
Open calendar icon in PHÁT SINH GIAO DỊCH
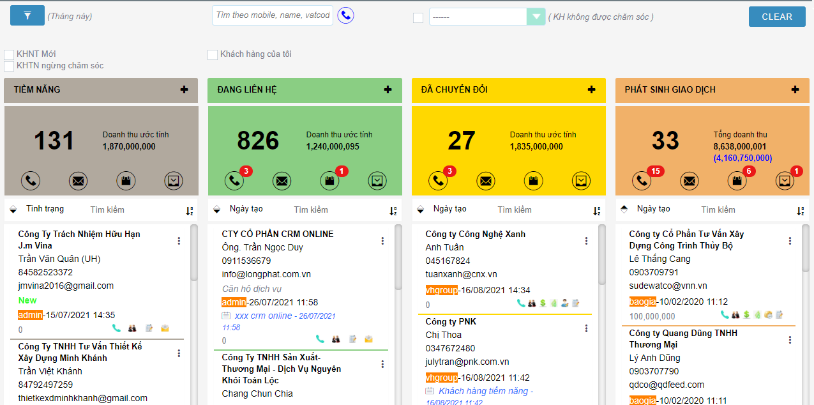(736, 181)
